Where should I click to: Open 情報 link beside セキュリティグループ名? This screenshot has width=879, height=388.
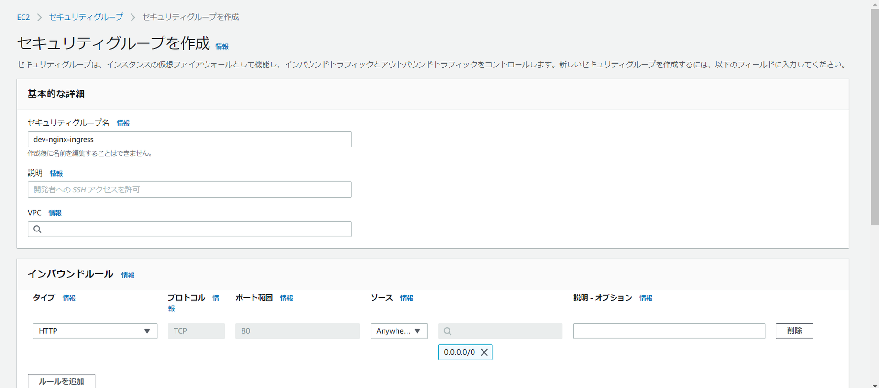pyautogui.click(x=123, y=123)
